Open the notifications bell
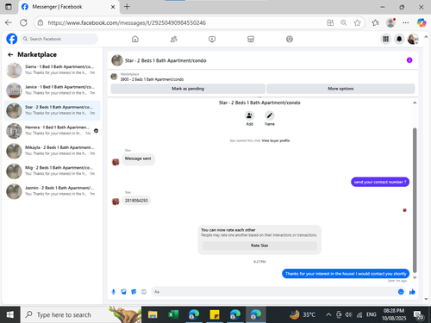 399,39
